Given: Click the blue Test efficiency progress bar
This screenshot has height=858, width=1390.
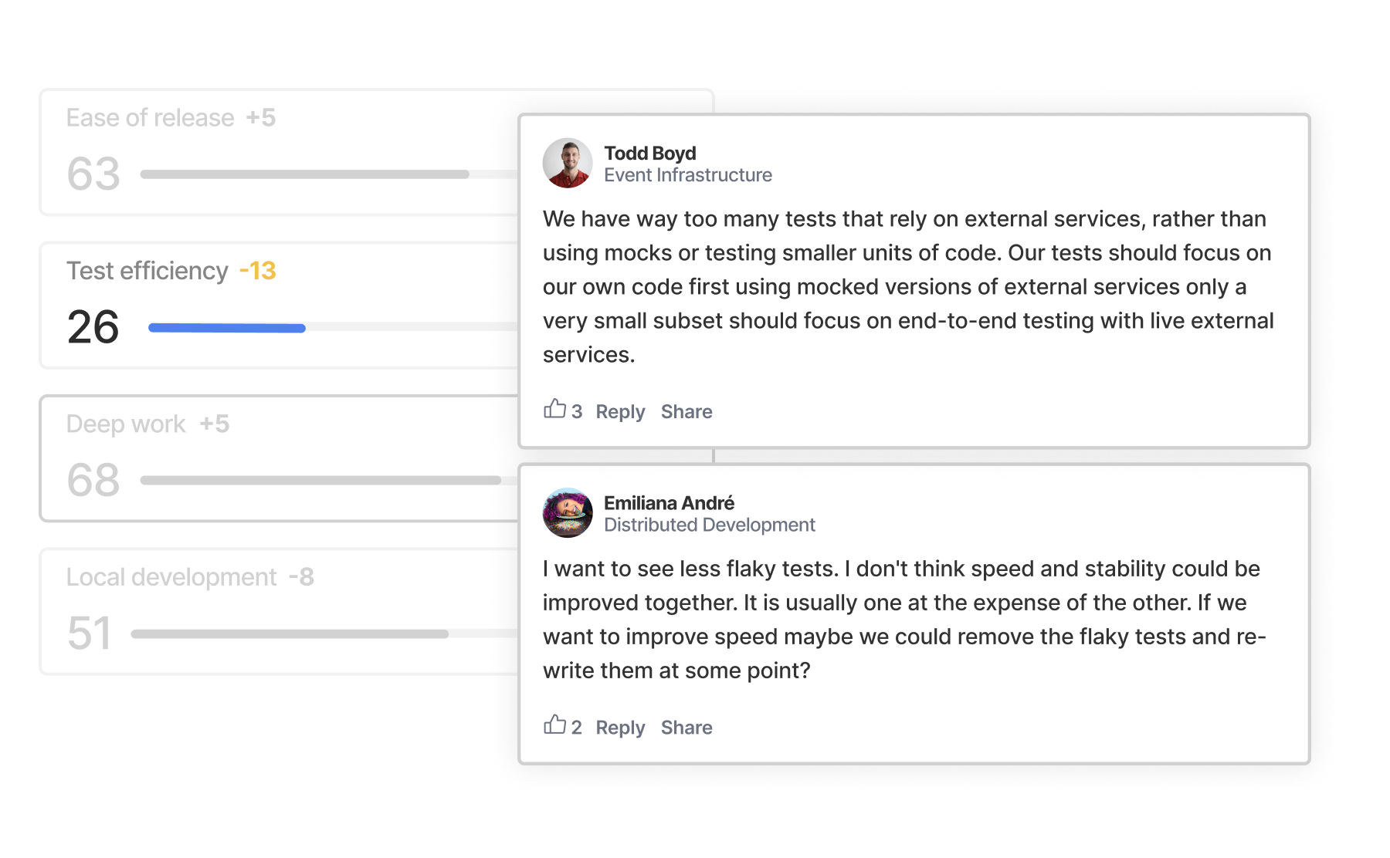Looking at the screenshot, I should [x=227, y=328].
